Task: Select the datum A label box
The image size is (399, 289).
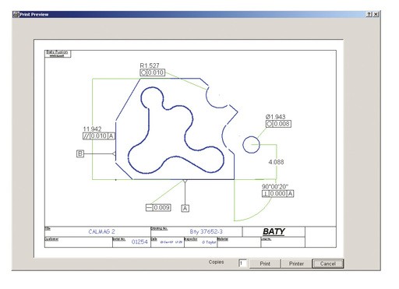Action: coord(185,208)
